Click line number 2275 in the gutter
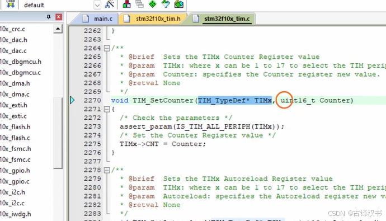This screenshot has height=221, width=386. (x=92, y=144)
